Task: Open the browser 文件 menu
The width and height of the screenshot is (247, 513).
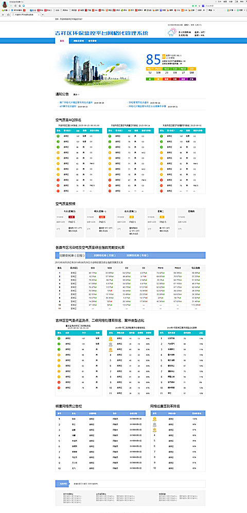Action: 219,2
